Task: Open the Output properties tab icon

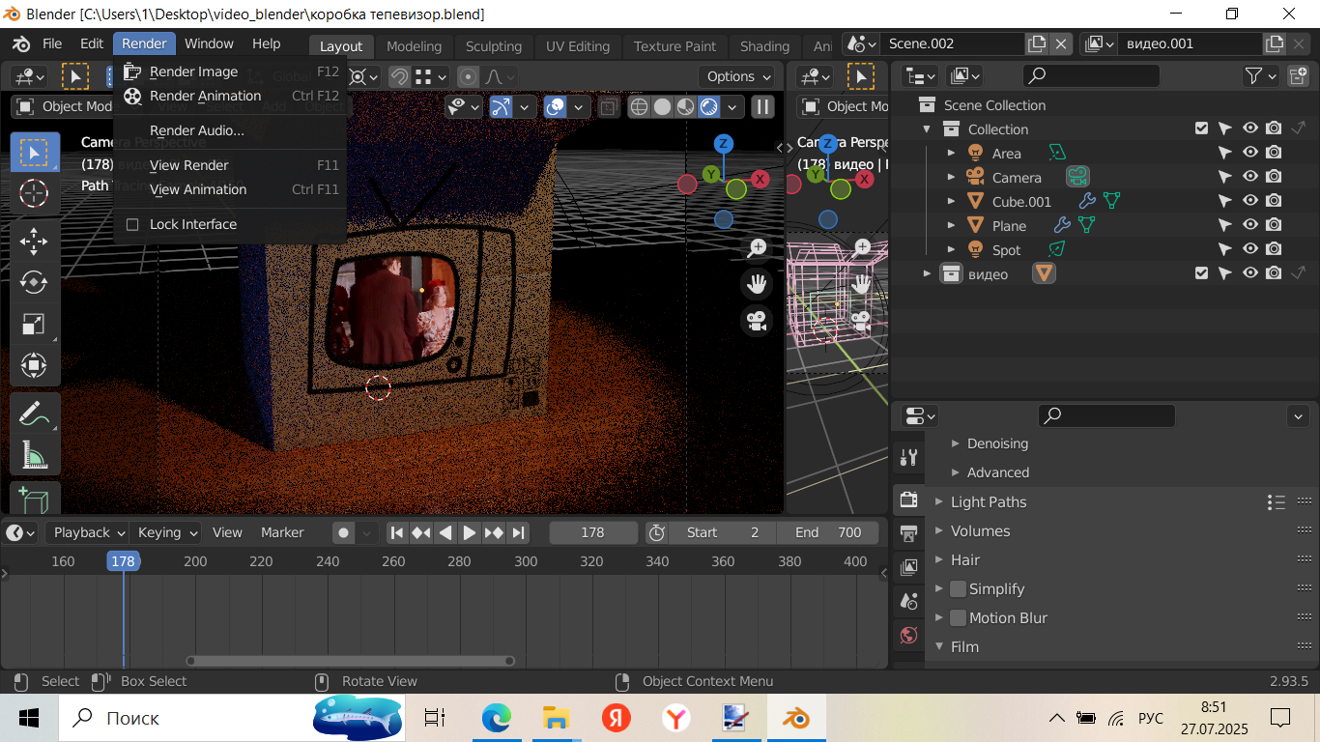Action: click(908, 533)
